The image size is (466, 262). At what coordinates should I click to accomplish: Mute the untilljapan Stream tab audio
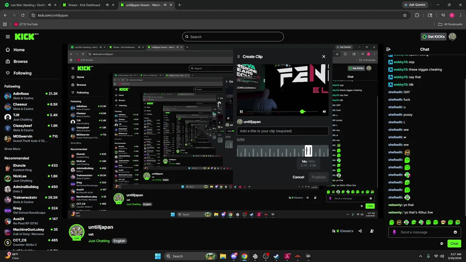(165, 5)
